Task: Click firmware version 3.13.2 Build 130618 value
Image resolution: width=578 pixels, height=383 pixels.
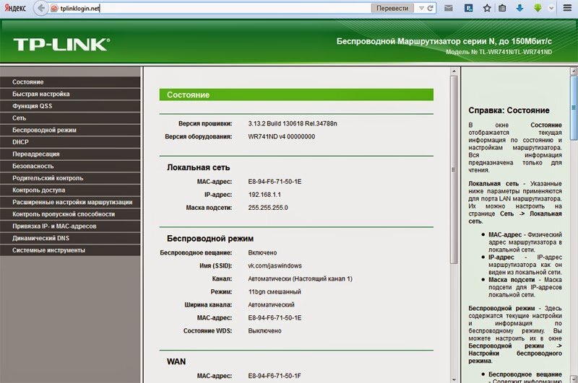Action: point(293,123)
